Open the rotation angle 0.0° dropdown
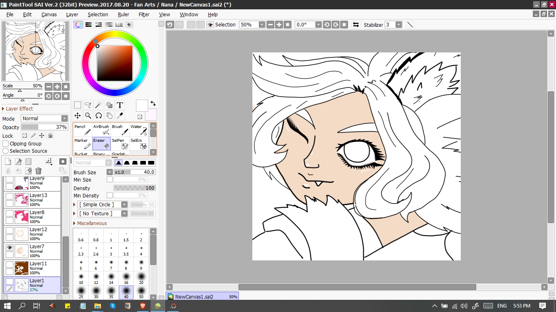 tap(319, 24)
